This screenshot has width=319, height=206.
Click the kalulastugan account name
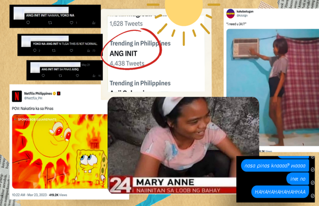[245, 11]
